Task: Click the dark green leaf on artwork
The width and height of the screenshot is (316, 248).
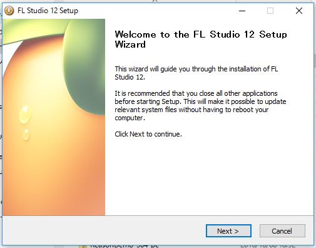Action: 84,67
